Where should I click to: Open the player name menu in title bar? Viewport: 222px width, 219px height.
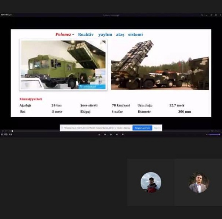click(6, 15)
